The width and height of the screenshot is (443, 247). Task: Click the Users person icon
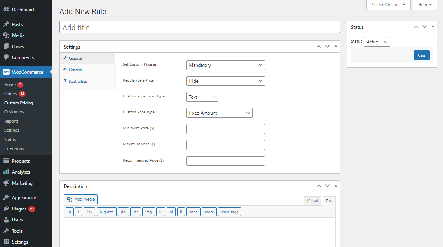pyautogui.click(x=6, y=219)
